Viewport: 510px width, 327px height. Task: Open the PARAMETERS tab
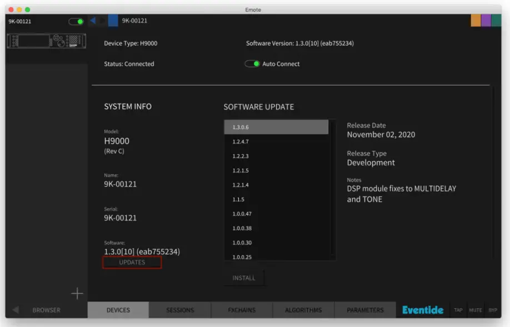click(365, 310)
